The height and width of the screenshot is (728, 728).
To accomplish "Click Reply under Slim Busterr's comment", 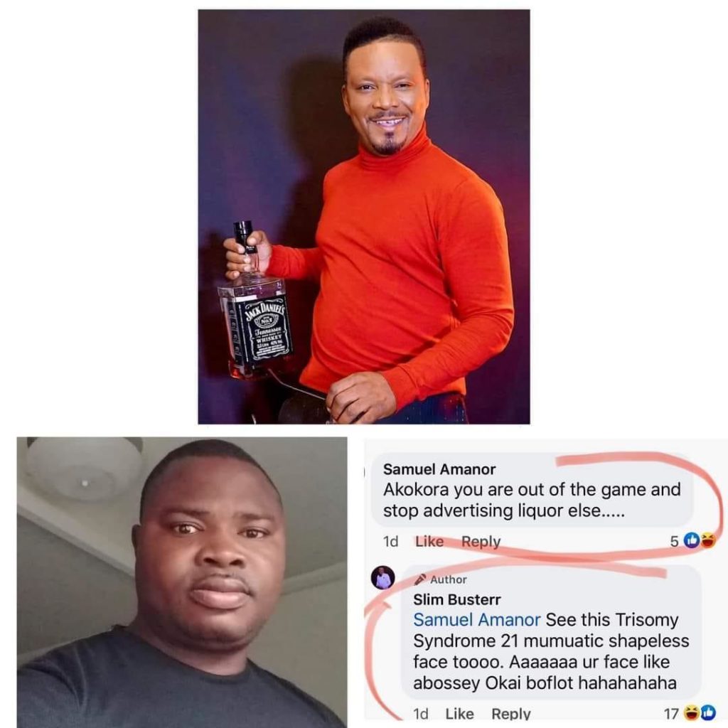I will (x=511, y=713).
